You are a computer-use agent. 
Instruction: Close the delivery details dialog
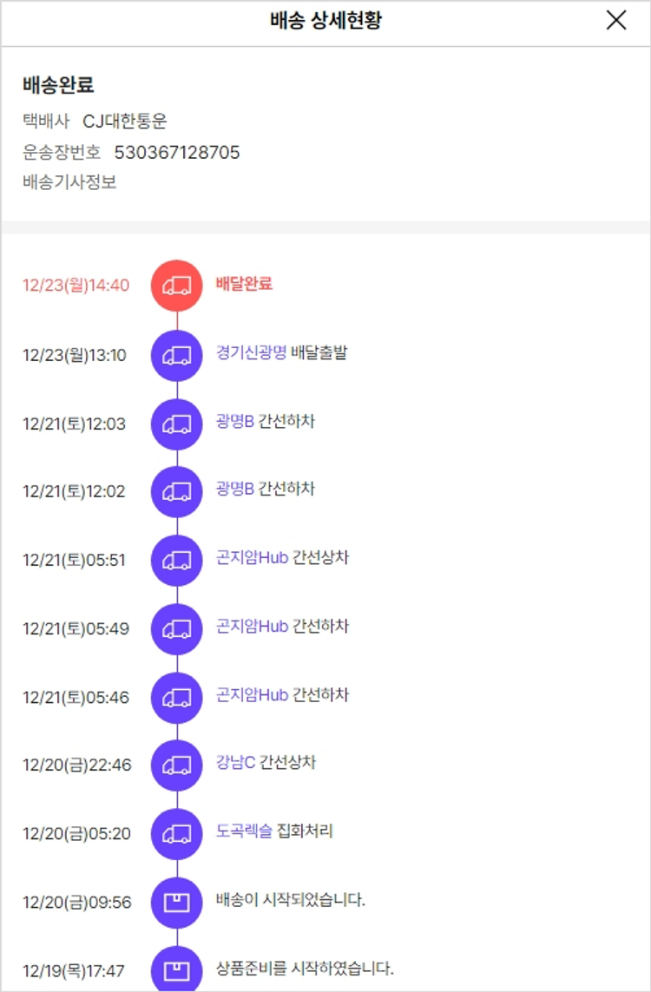(x=616, y=21)
